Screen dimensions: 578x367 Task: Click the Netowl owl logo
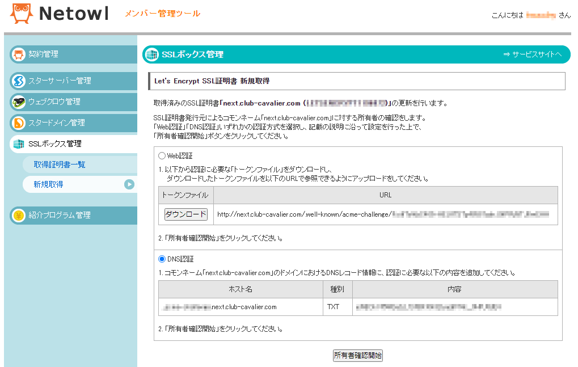[x=21, y=14]
